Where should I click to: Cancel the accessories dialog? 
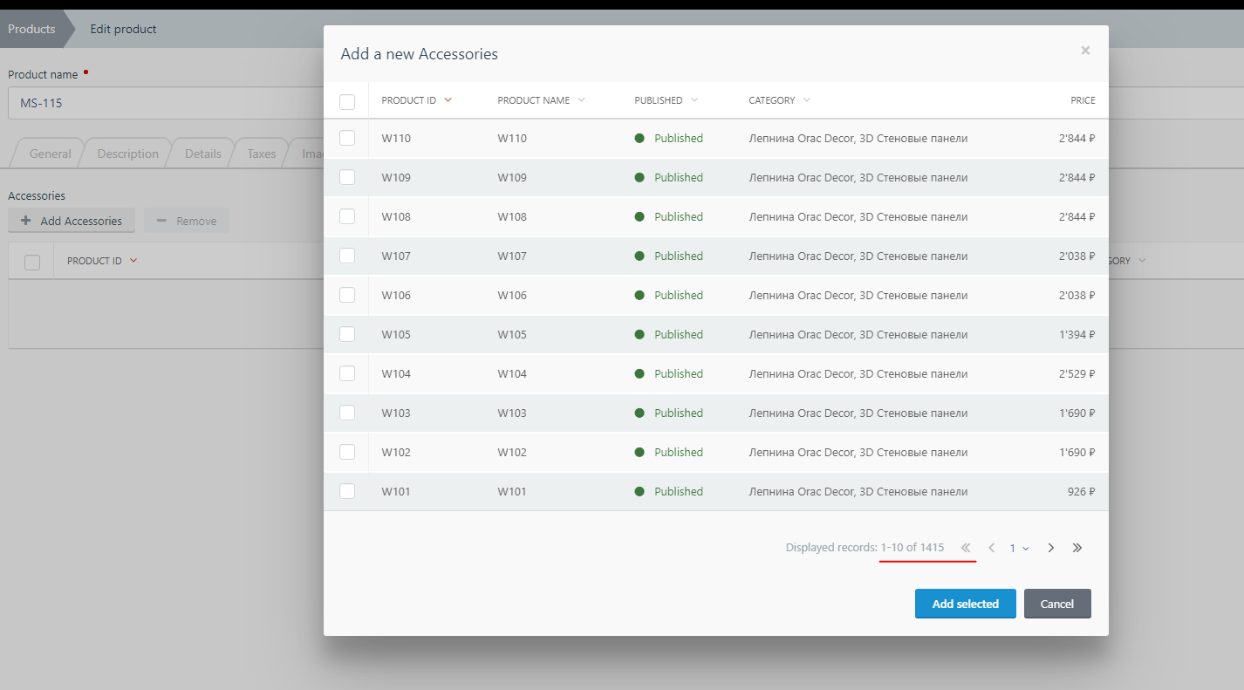click(1057, 604)
